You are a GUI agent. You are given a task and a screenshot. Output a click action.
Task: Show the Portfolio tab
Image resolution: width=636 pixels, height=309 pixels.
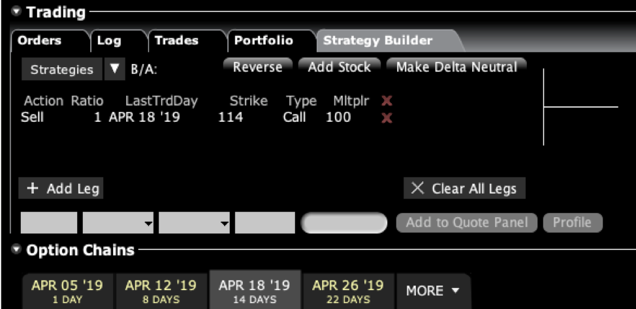click(263, 40)
